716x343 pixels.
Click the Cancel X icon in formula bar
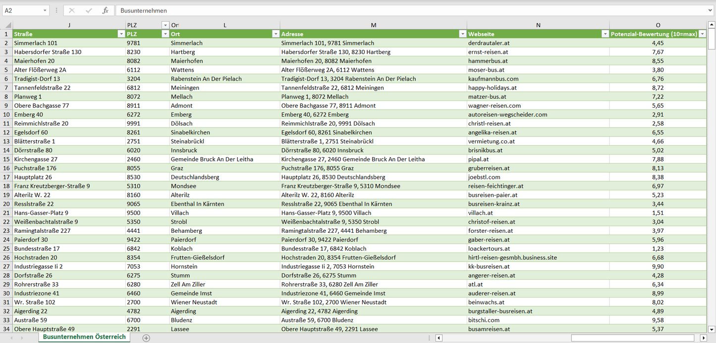pos(72,10)
